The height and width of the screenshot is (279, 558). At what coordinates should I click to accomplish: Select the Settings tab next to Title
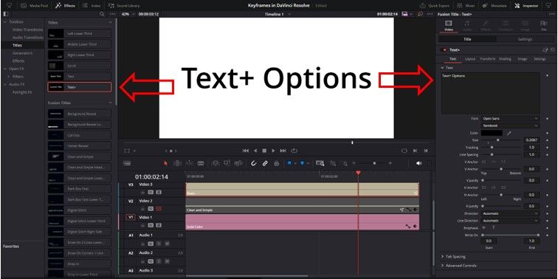coord(525,39)
